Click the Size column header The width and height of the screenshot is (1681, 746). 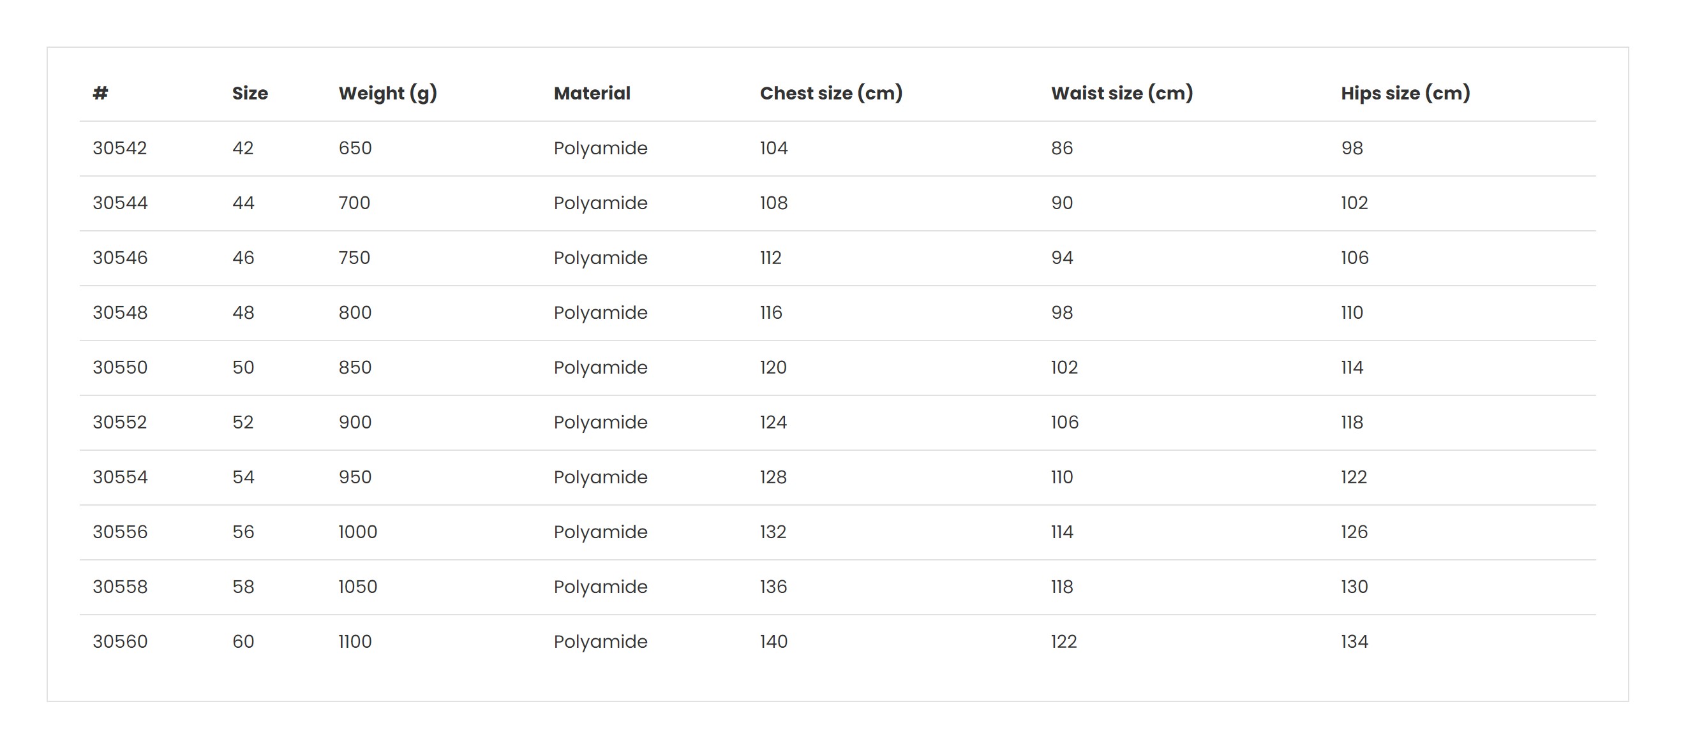[250, 93]
